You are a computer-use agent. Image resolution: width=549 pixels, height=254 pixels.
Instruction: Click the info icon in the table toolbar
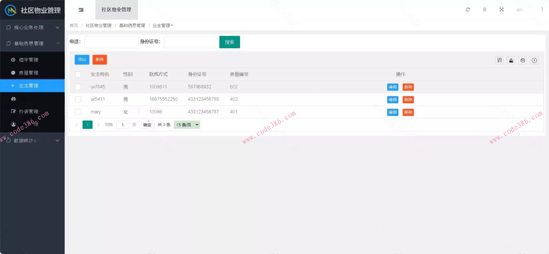click(534, 60)
